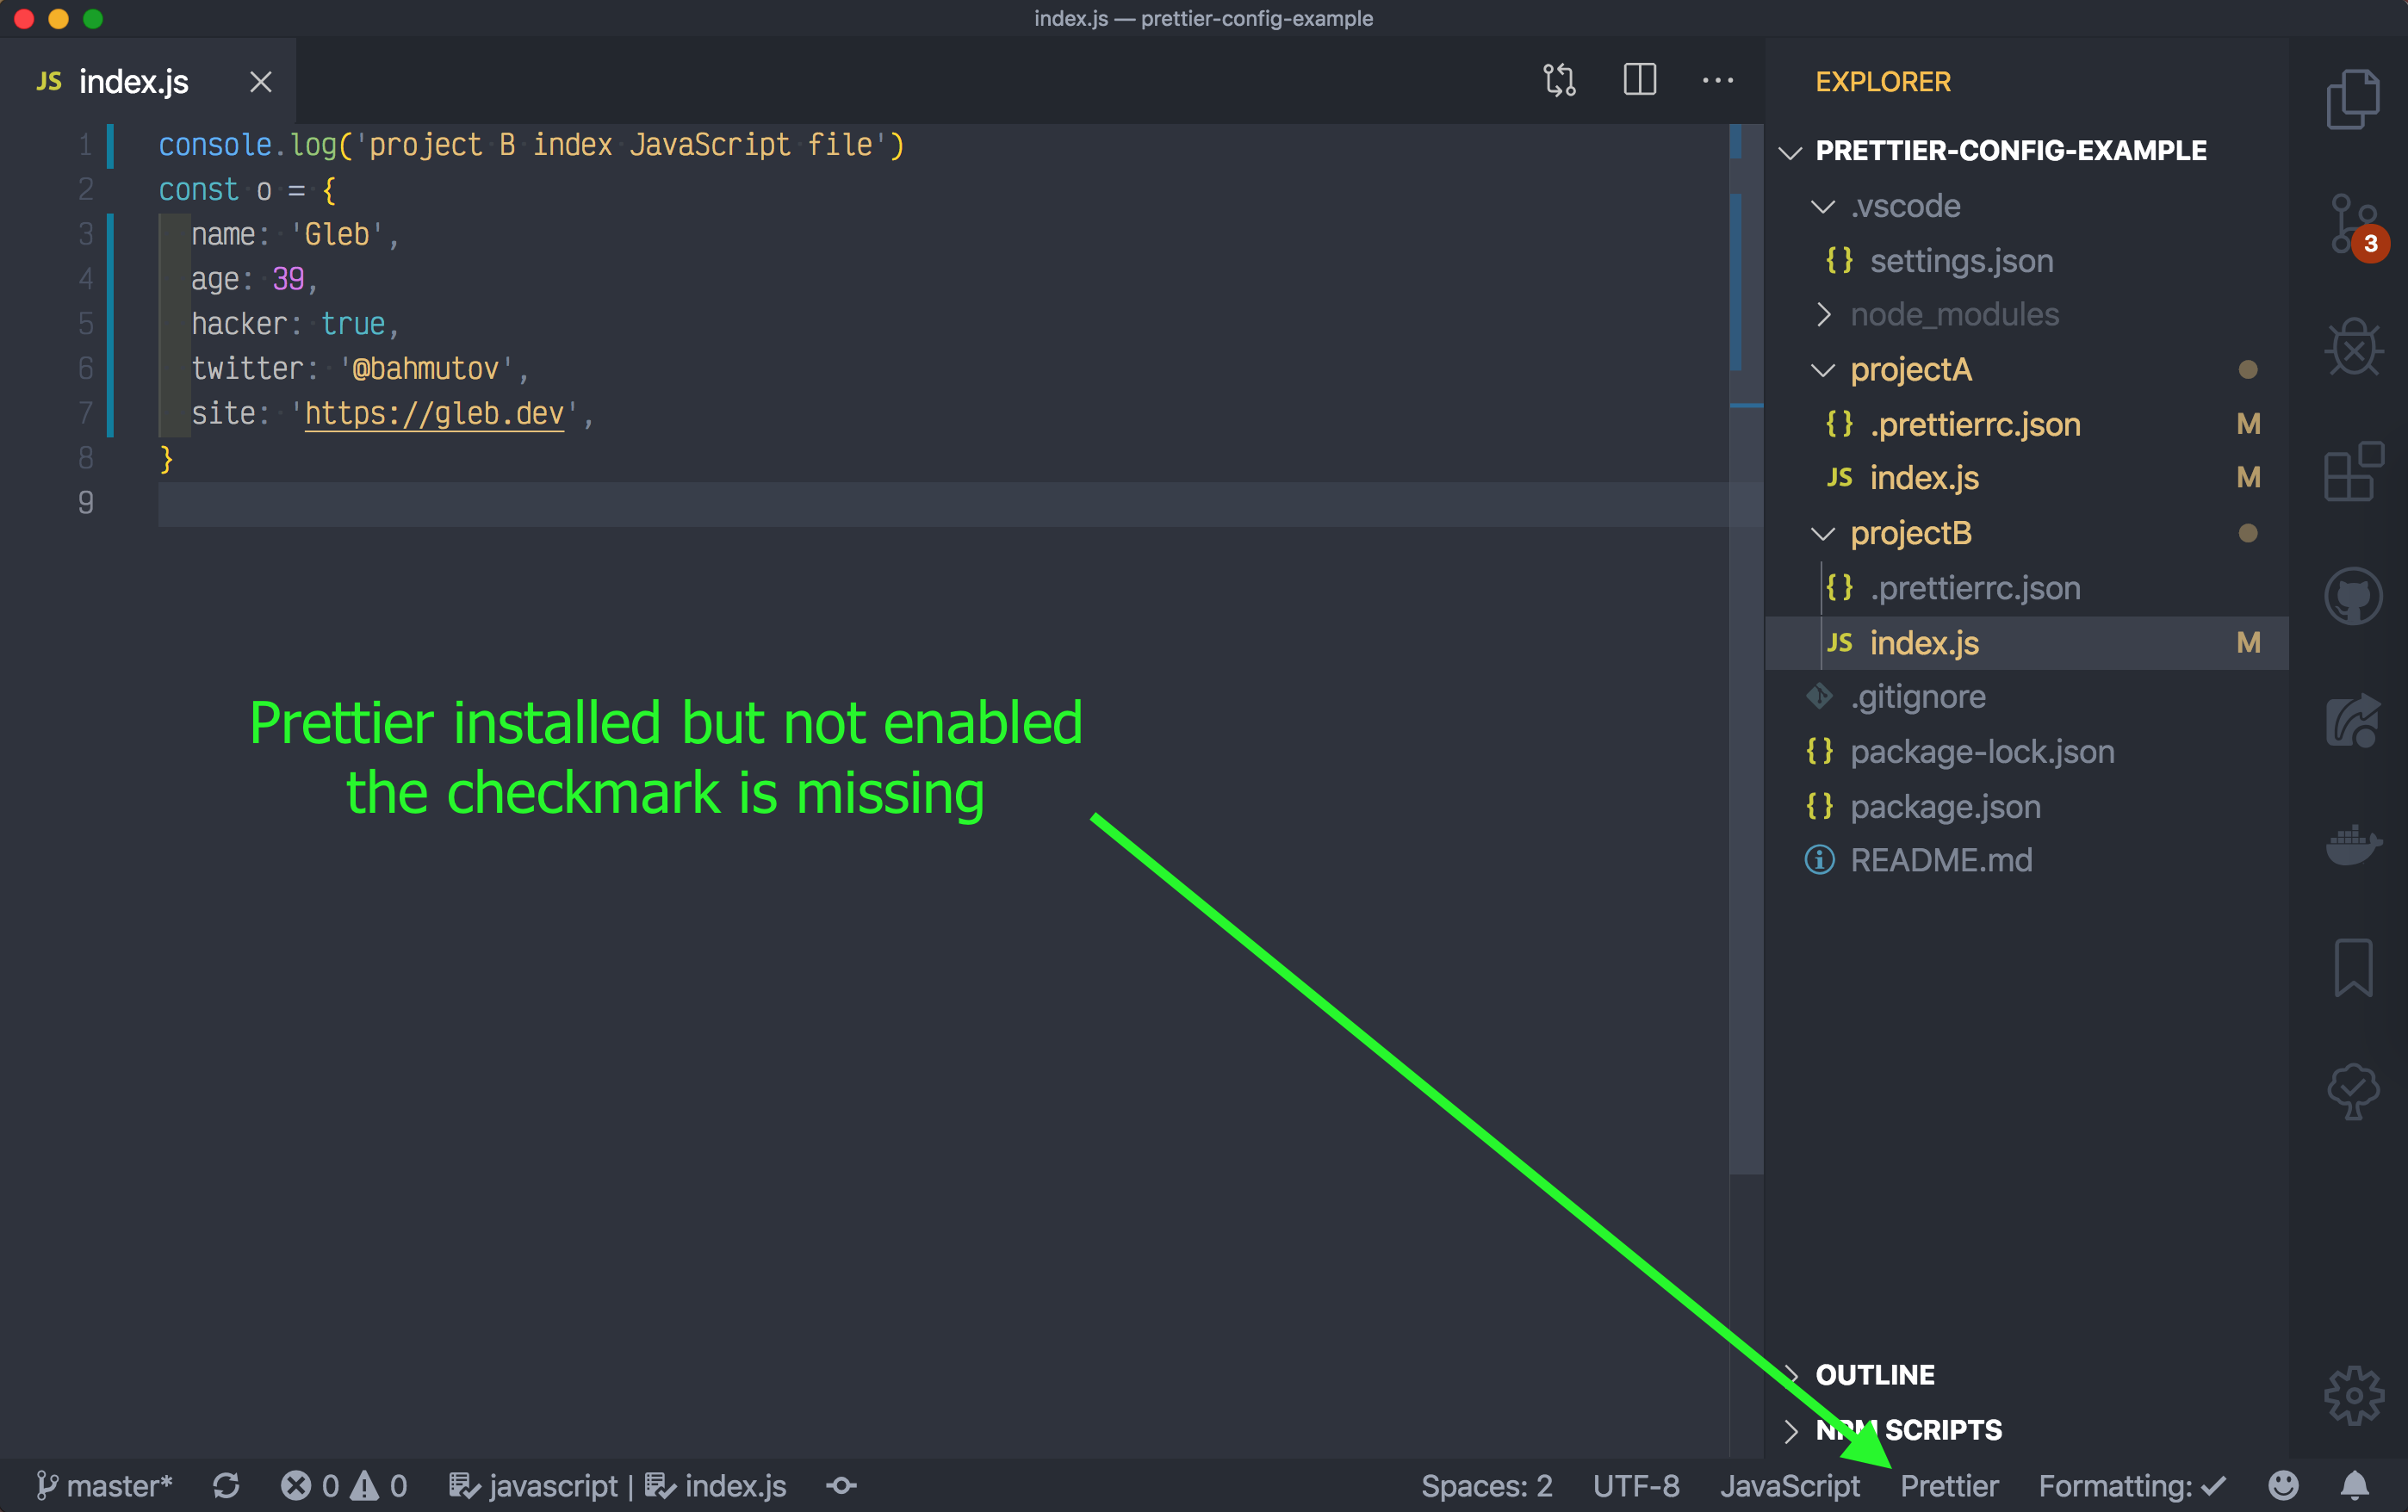2408x1512 pixels.
Task: Collapse the projectA folder
Action: point(1824,369)
